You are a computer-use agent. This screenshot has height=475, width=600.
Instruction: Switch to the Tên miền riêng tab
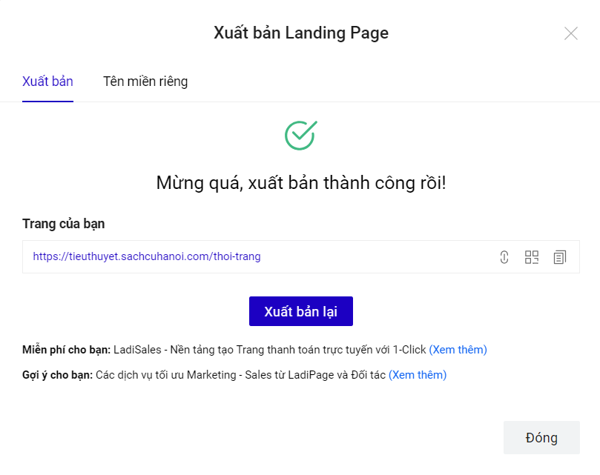pyautogui.click(x=145, y=82)
